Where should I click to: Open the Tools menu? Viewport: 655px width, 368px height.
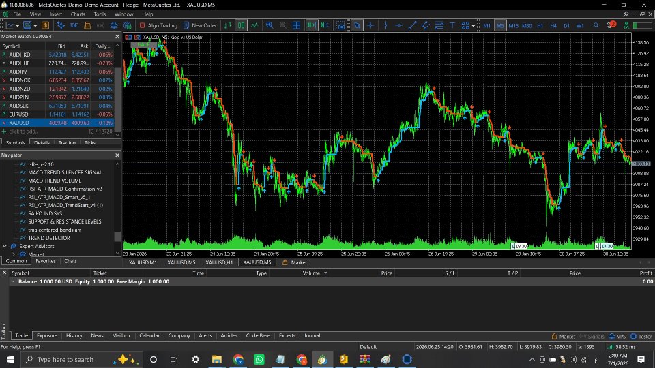pyautogui.click(x=100, y=14)
